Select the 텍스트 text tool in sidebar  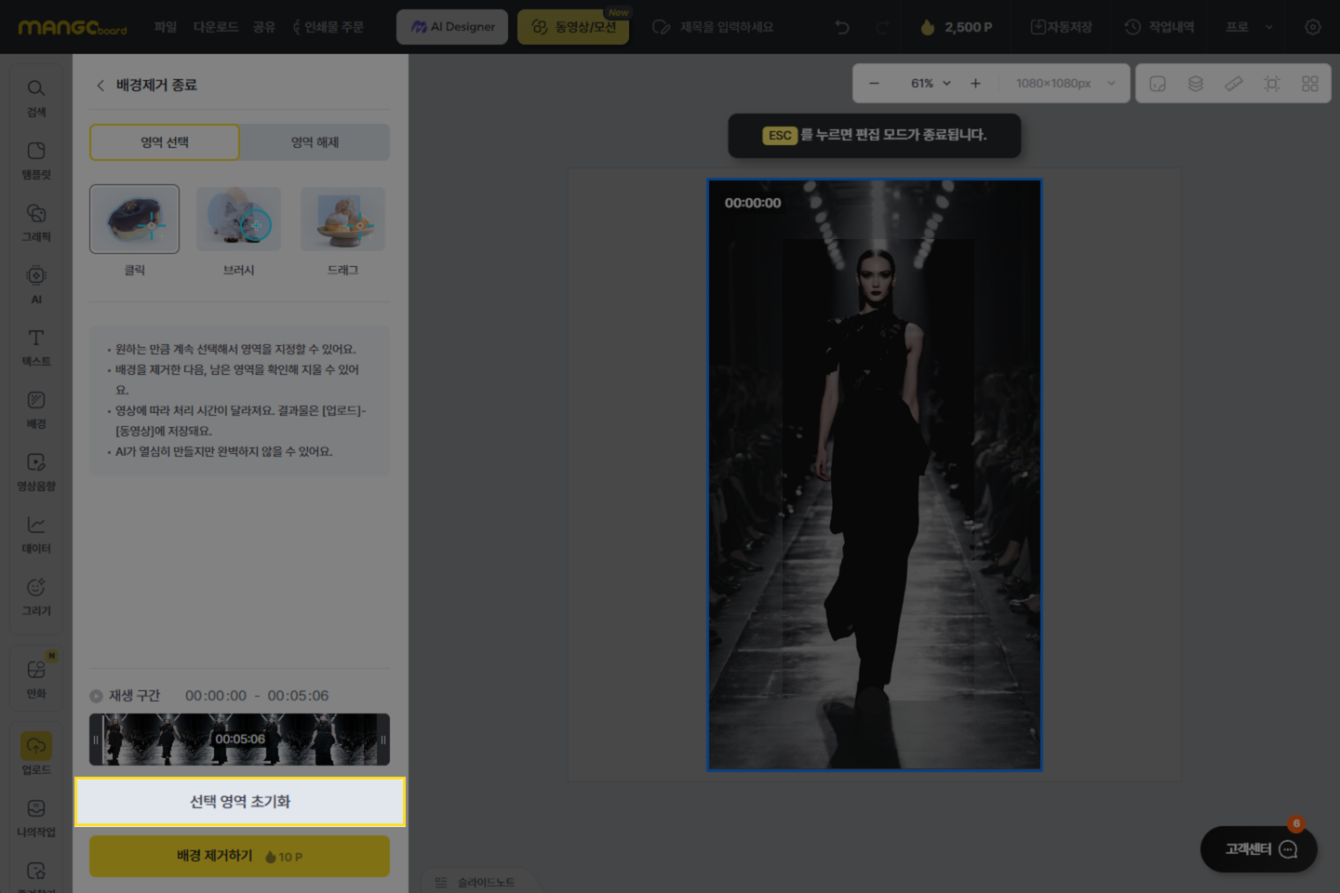point(36,347)
